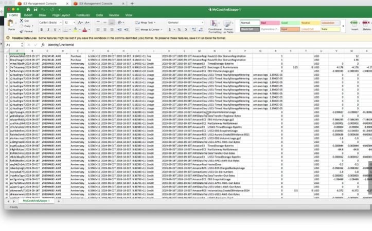The height and width of the screenshot is (231, 372).
Task: Align text right
Action: click(112, 30)
